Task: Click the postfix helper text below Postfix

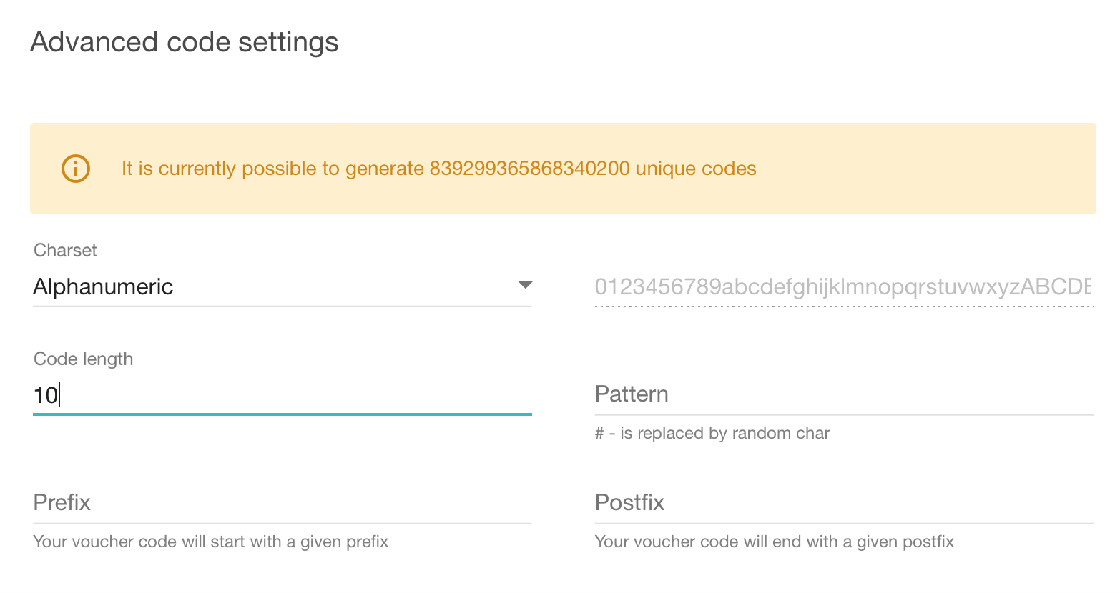Action: coord(775,542)
